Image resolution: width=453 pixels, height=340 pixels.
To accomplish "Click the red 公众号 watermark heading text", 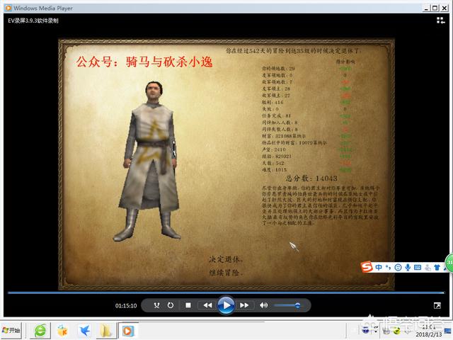I will pos(144,62).
